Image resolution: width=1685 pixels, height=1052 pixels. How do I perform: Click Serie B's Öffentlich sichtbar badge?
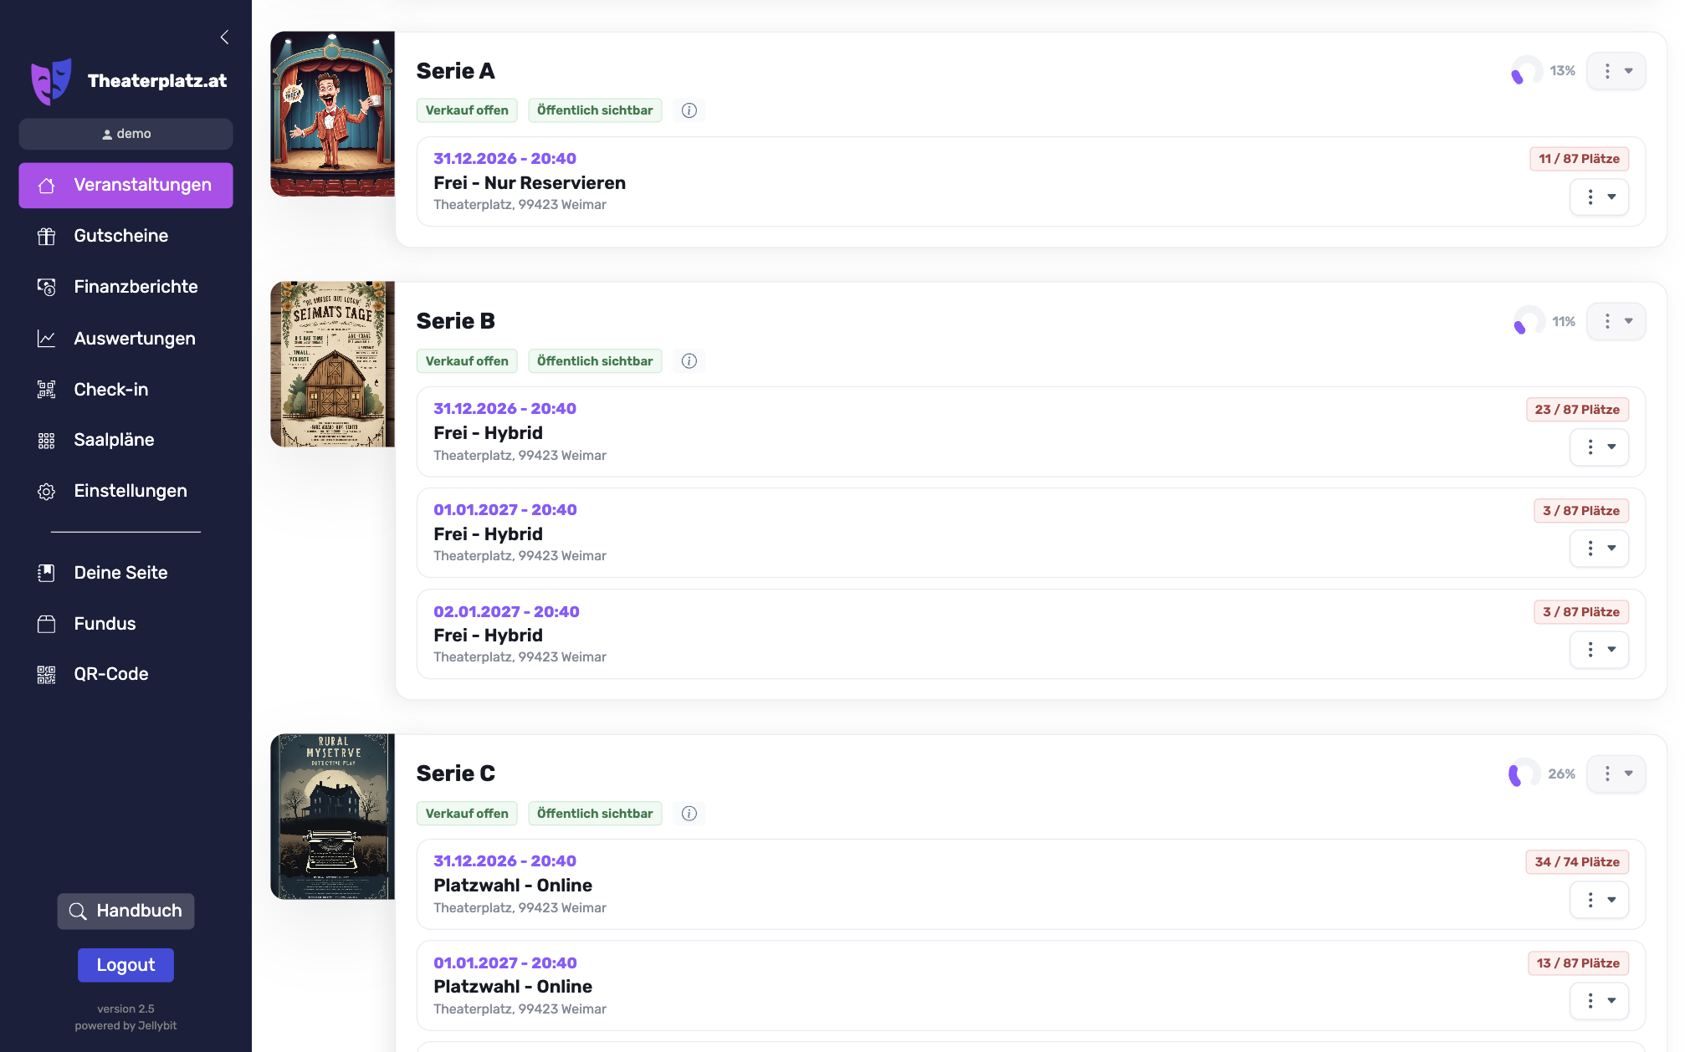(595, 361)
